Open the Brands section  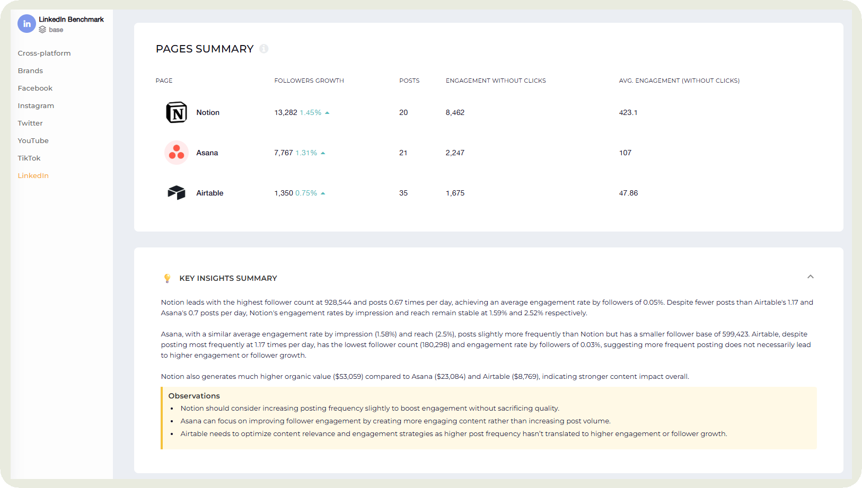(x=30, y=70)
